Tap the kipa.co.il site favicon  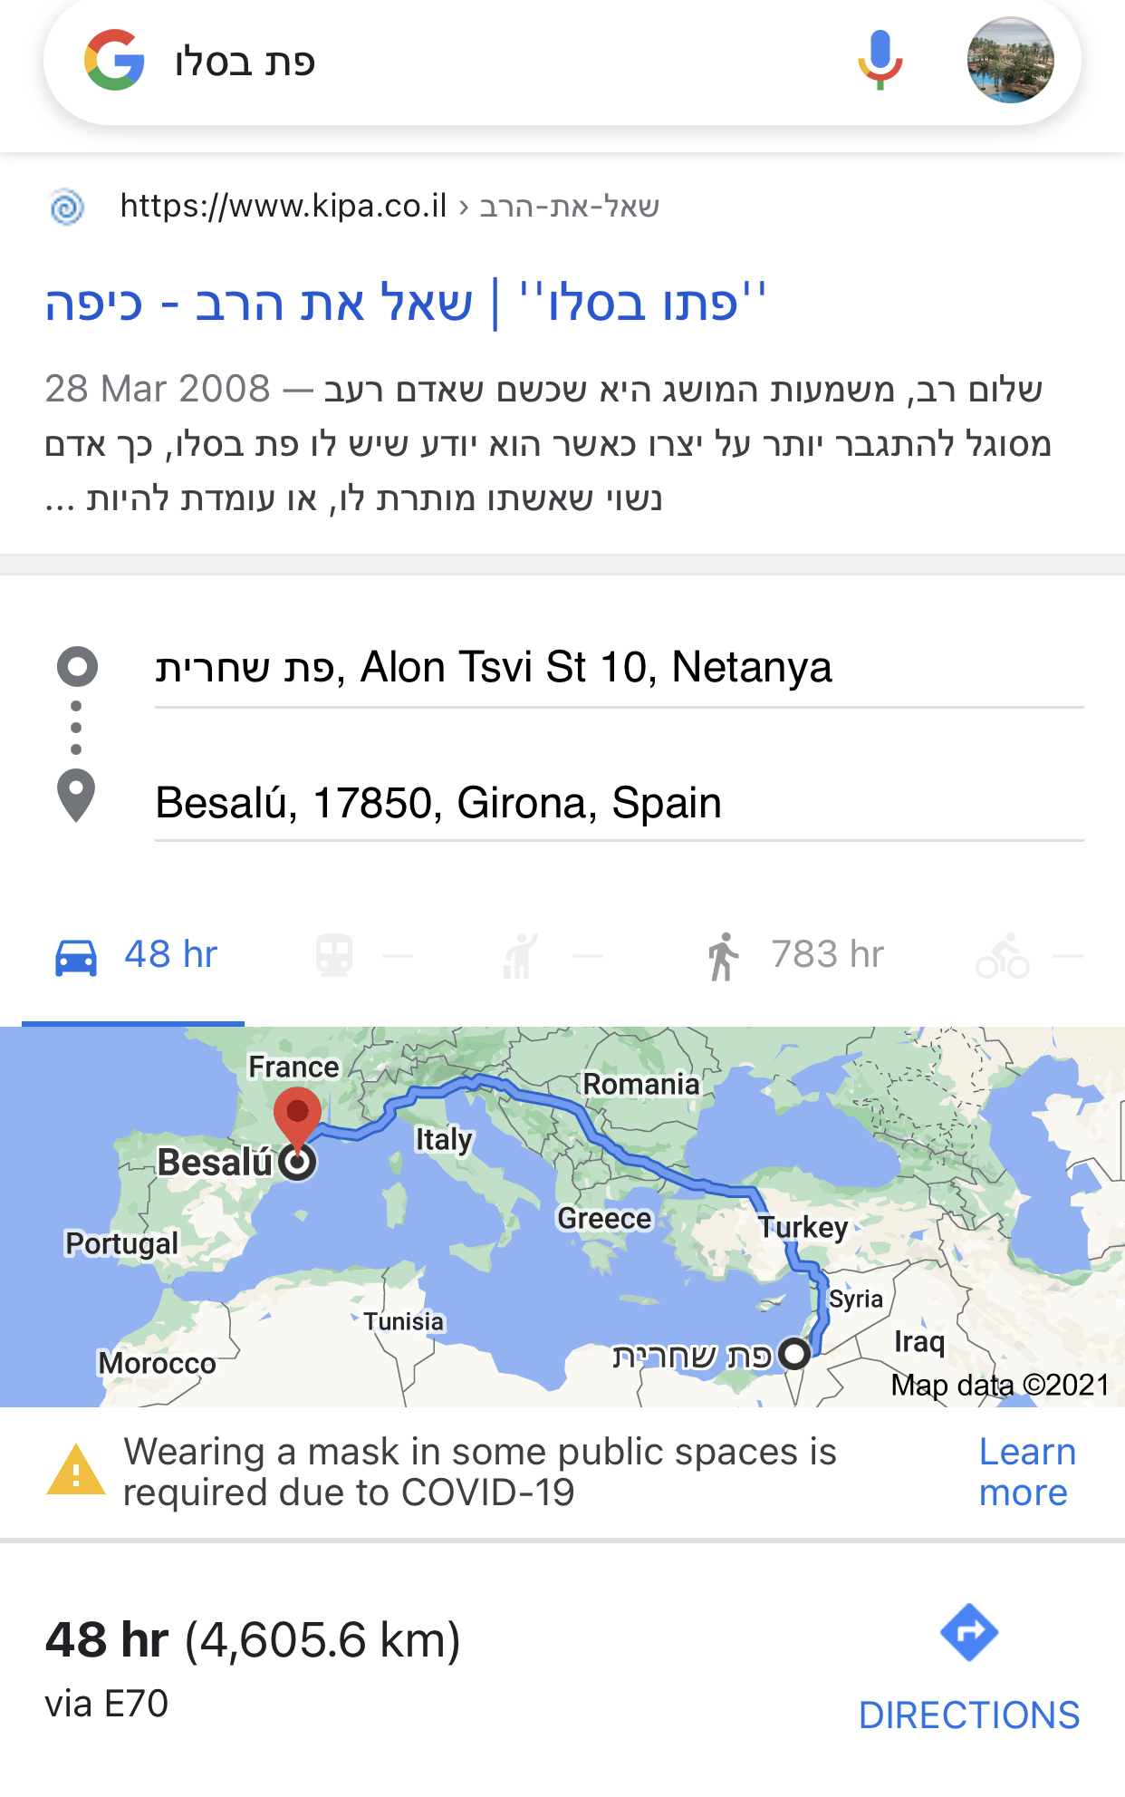(68, 207)
